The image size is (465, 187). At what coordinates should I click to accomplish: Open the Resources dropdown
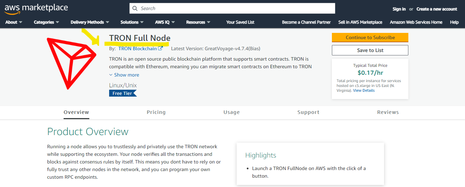pos(198,22)
